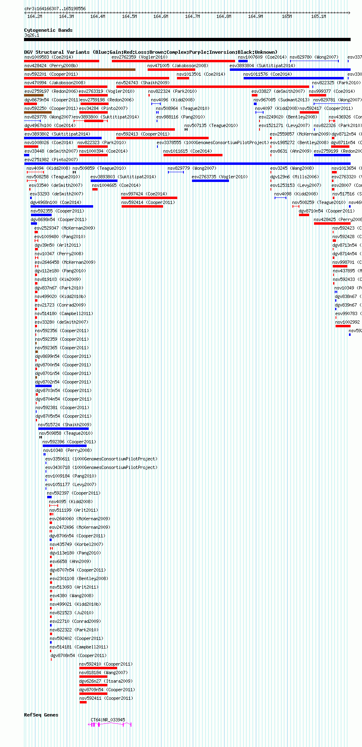Open nsv507135 (Teague2010) variant
This screenshot has width=362, height=747.
point(211,125)
